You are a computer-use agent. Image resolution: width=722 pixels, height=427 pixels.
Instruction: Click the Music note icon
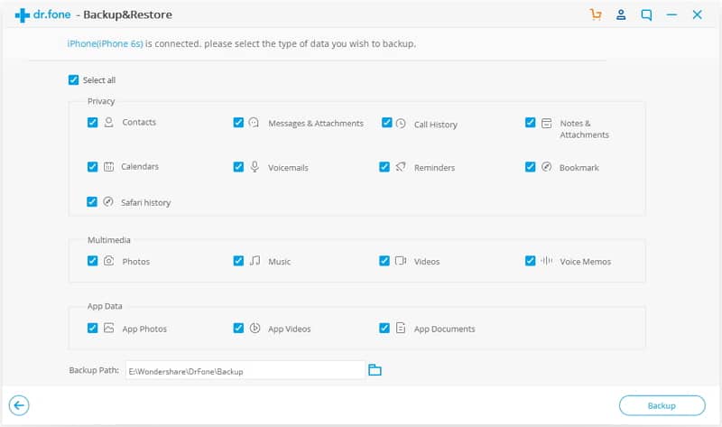pos(255,261)
